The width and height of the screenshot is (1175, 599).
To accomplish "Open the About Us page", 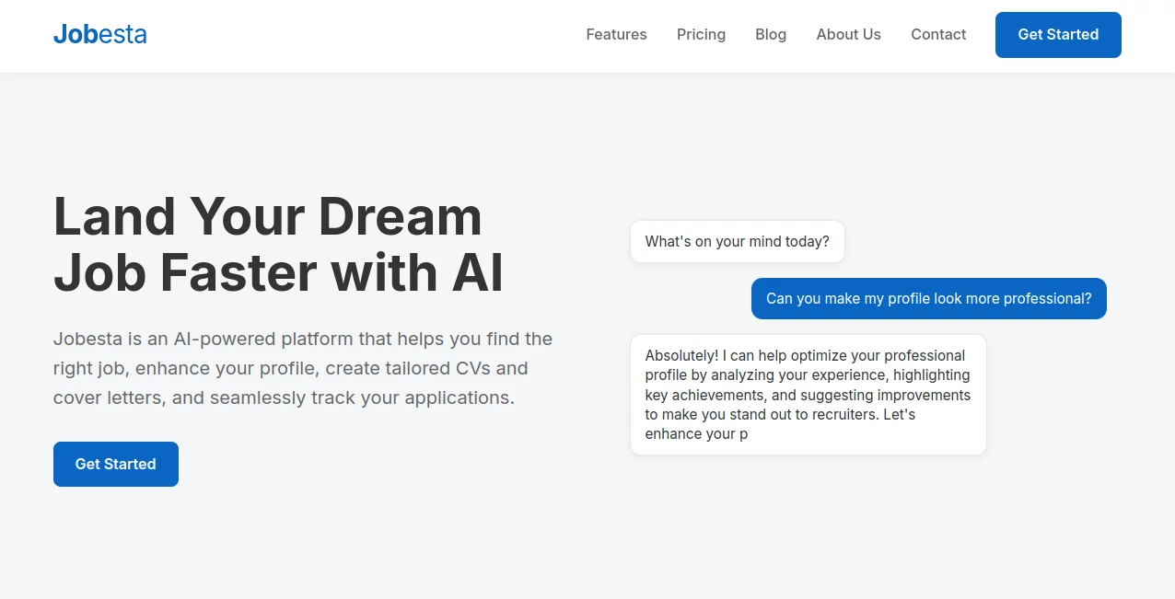I will [x=848, y=34].
